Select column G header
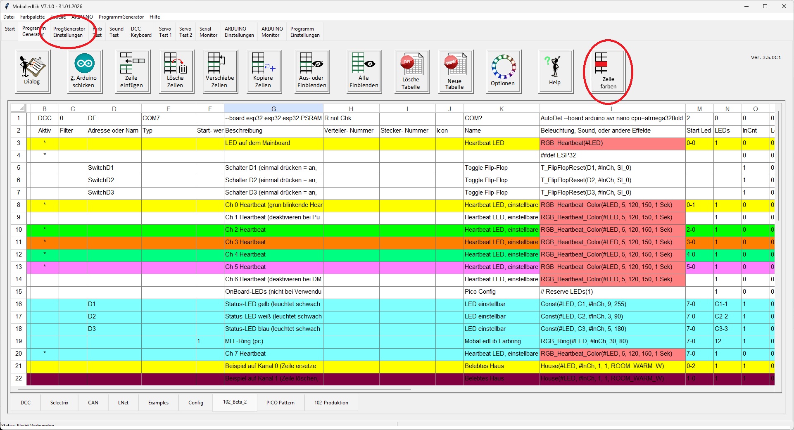Image resolution: width=794 pixels, height=430 pixels. click(x=273, y=109)
